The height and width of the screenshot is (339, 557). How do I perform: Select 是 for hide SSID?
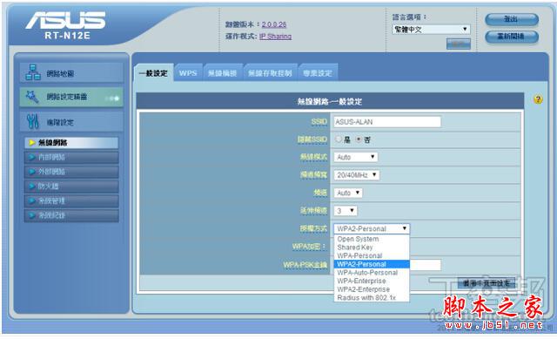339,139
